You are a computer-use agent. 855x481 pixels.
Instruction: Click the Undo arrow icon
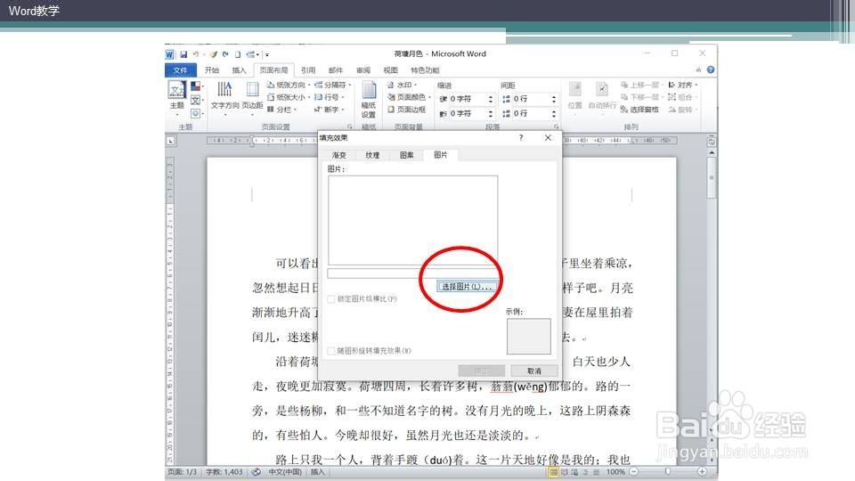196,54
